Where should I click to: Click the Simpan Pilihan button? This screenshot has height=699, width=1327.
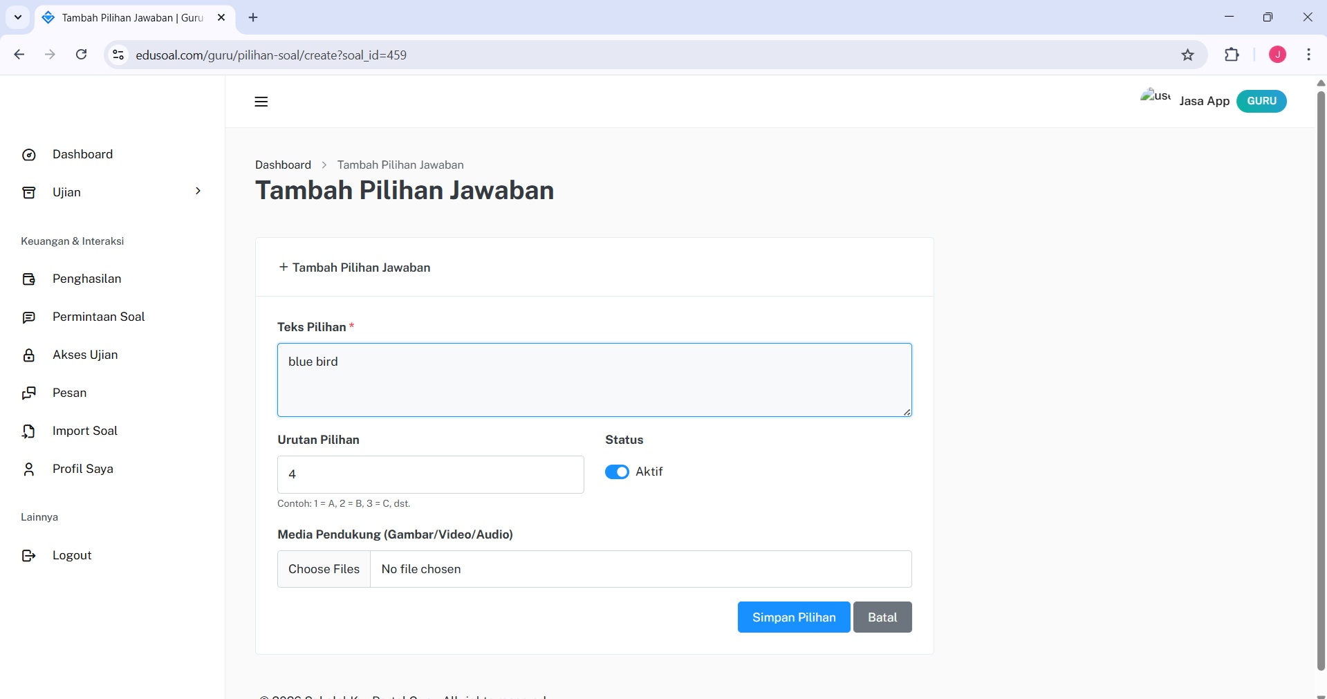point(793,617)
